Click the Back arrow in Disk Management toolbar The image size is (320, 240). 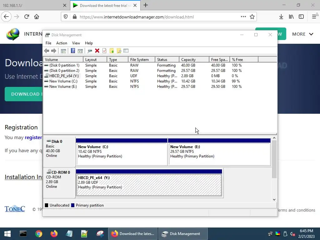(47, 51)
